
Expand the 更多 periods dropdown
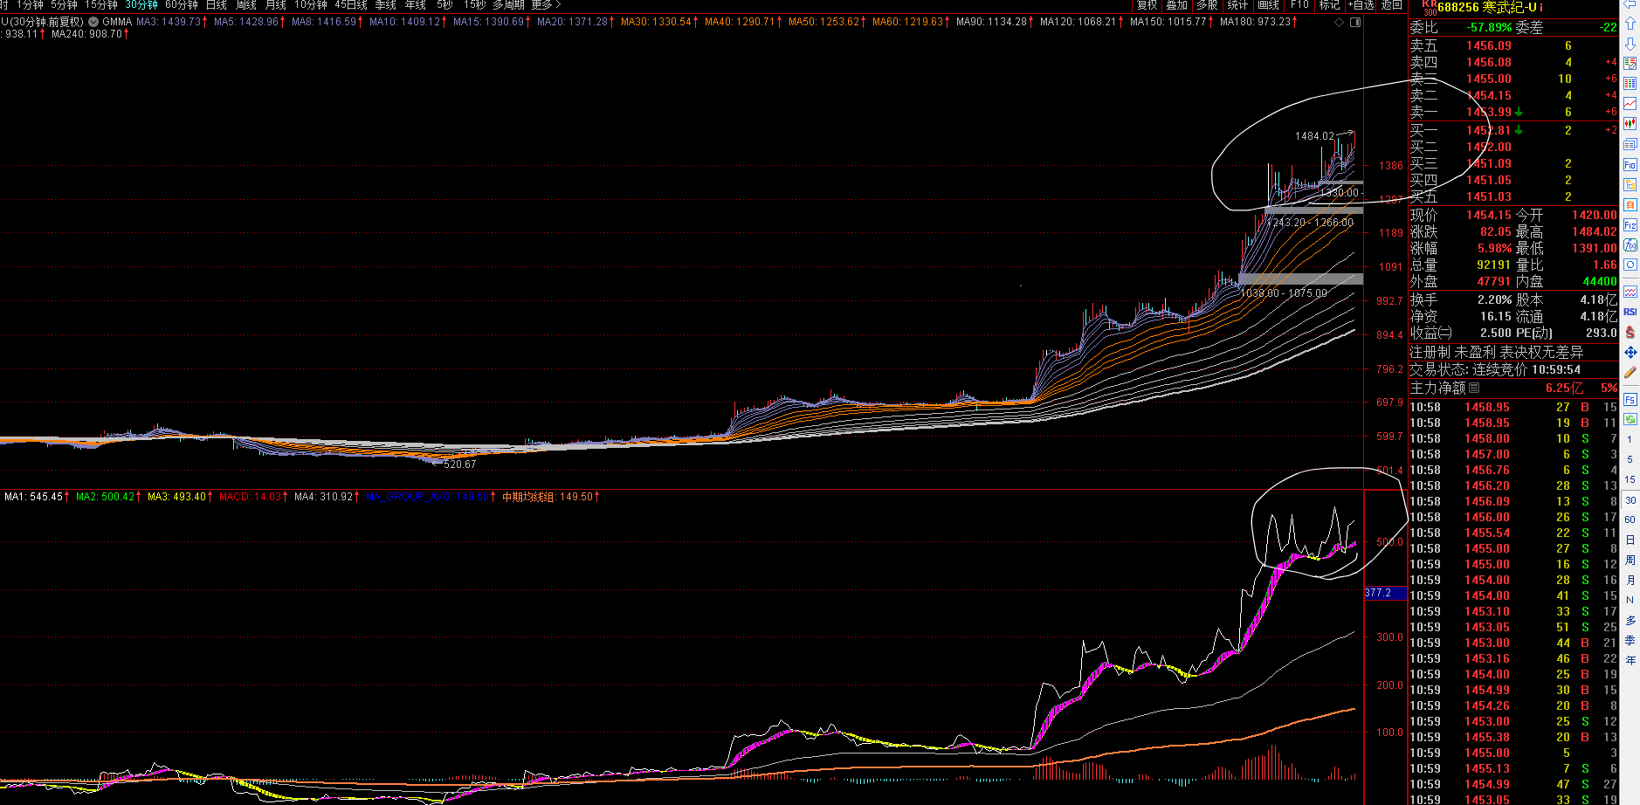click(x=546, y=5)
